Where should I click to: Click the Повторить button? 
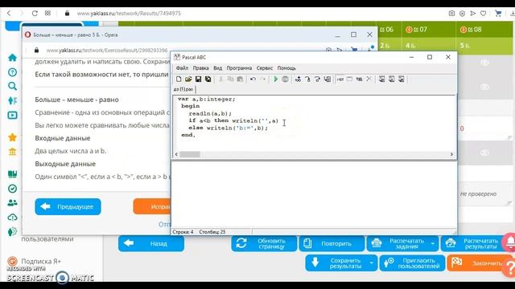332,244
